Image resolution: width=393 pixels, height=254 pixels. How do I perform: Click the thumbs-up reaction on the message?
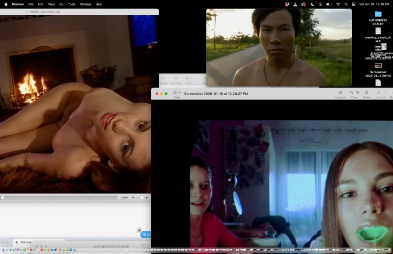[139, 230]
